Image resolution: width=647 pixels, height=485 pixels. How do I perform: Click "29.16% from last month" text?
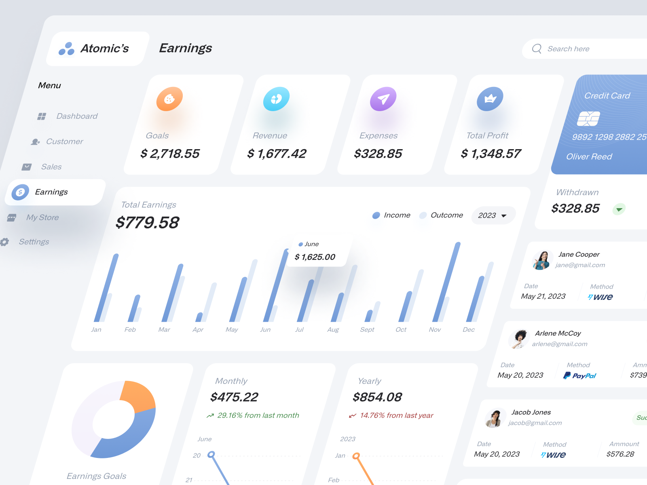[258, 415]
